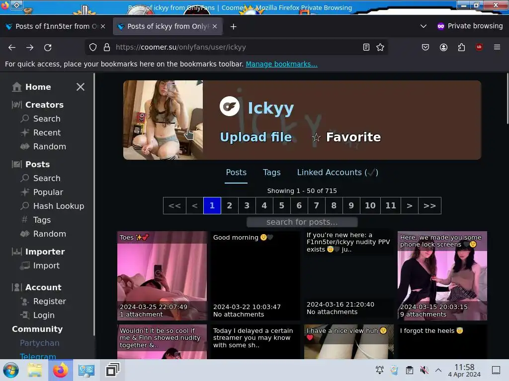This screenshot has height=381, width=509.
Task: Open the task switcher windows icon
Action: (113, 370)
